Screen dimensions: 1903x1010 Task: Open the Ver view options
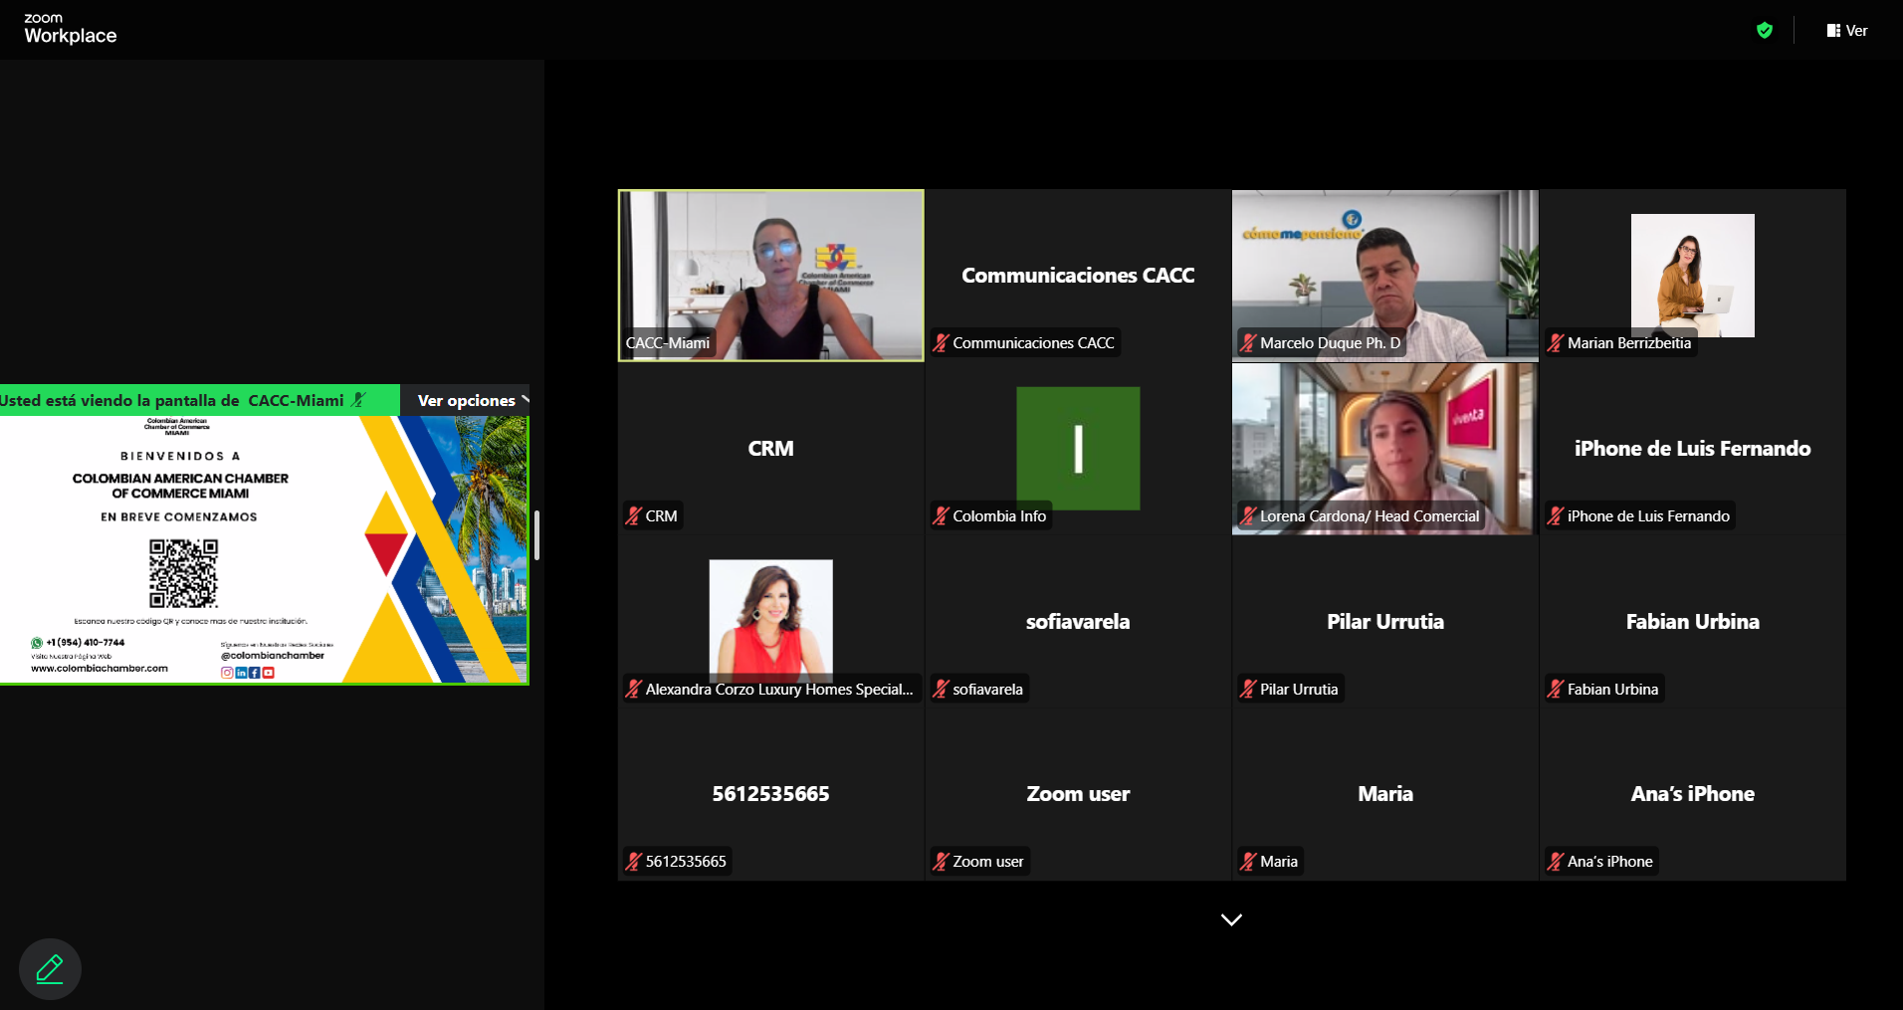pyautogui.click(x=1847, y=31)
